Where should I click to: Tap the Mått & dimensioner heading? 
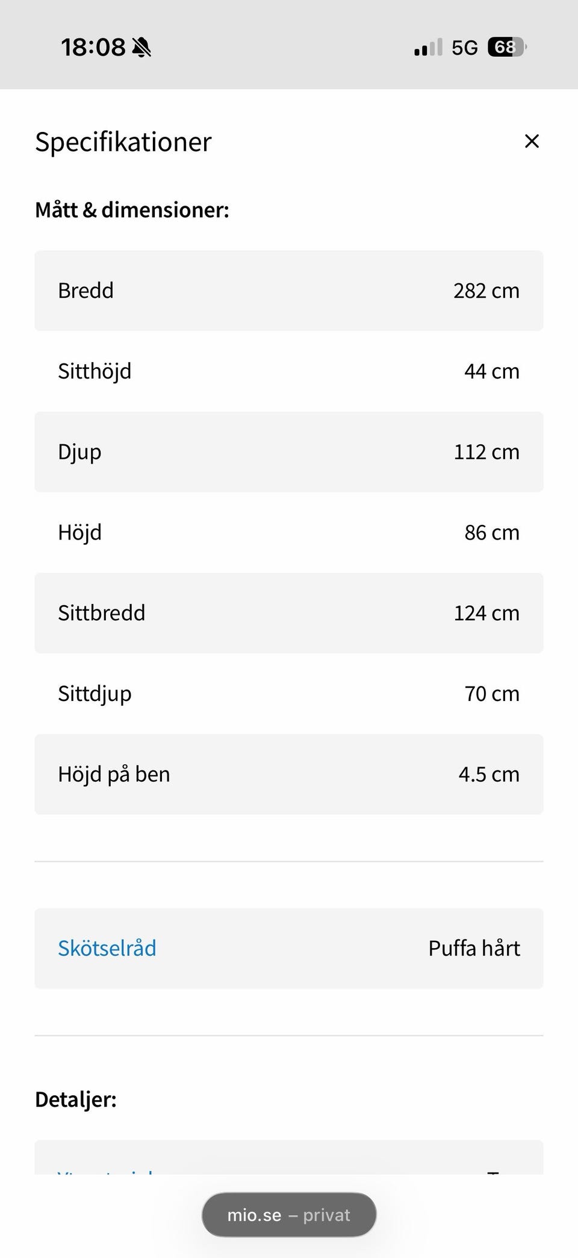click(x=132, y=210)
